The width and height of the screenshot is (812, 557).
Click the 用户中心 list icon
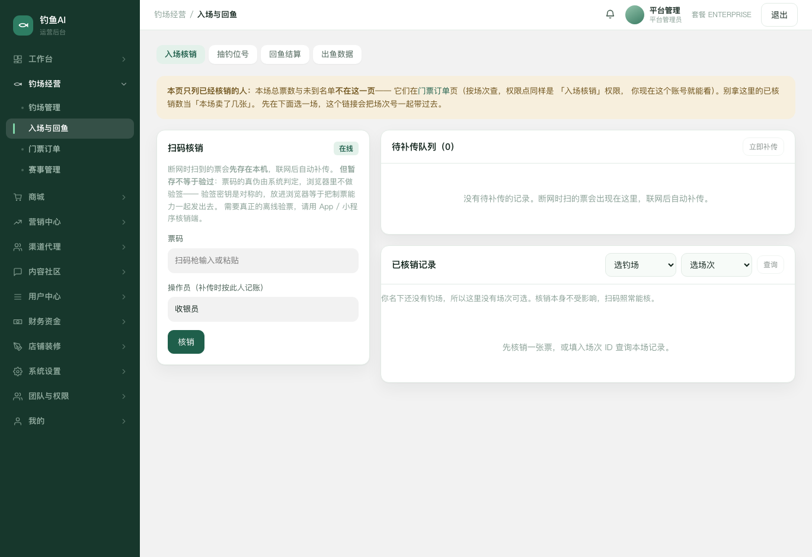(x=18, y=297)
